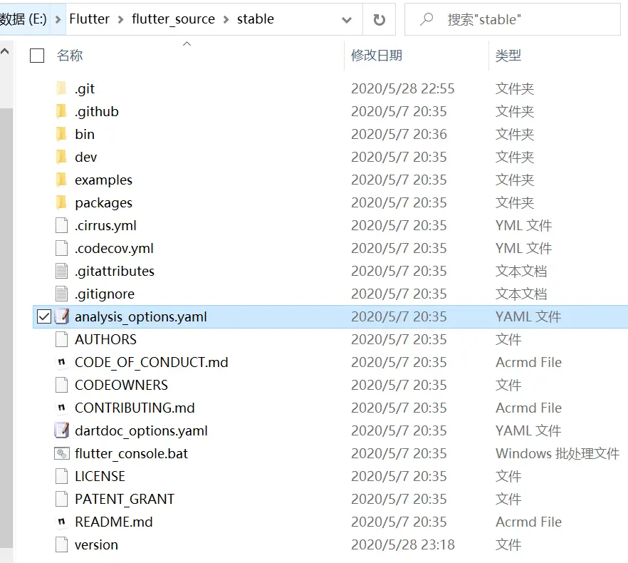The width and height of the screenshot is (628, 563).
Task: Expand the chevron after 数据 (E:)
Action: tap(58, 19)
